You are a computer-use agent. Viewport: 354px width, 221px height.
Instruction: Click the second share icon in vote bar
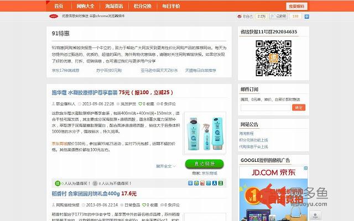pyautogui.click(x=196, y=183)
